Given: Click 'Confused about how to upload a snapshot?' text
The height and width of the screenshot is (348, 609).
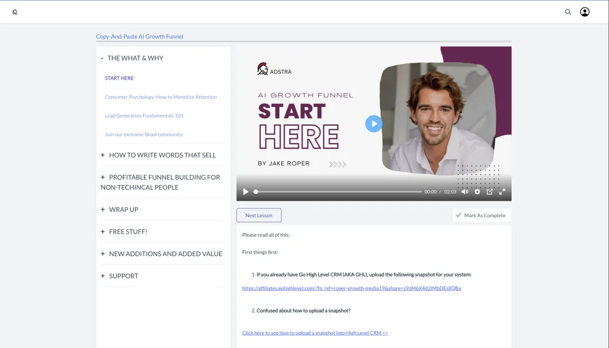Looking at the screenshot, I should click(x=303, y=310).
